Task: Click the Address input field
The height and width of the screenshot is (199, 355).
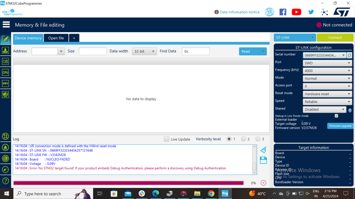Action: pos(45,51)
